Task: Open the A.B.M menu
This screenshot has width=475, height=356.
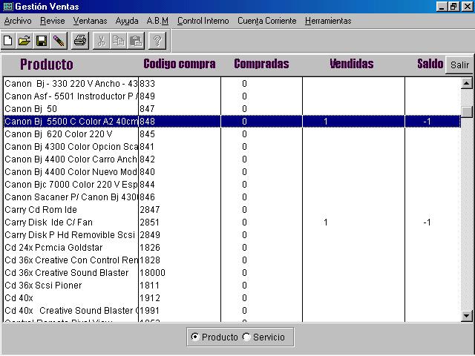Action: pos(157,21)
